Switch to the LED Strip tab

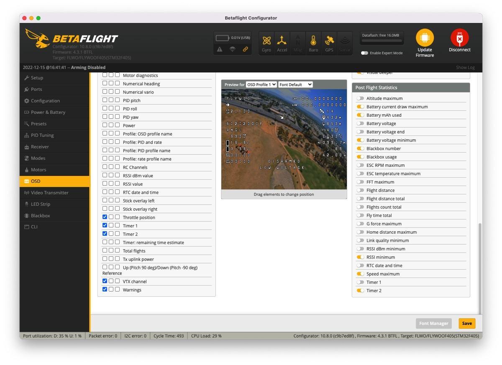coord(54,204)
